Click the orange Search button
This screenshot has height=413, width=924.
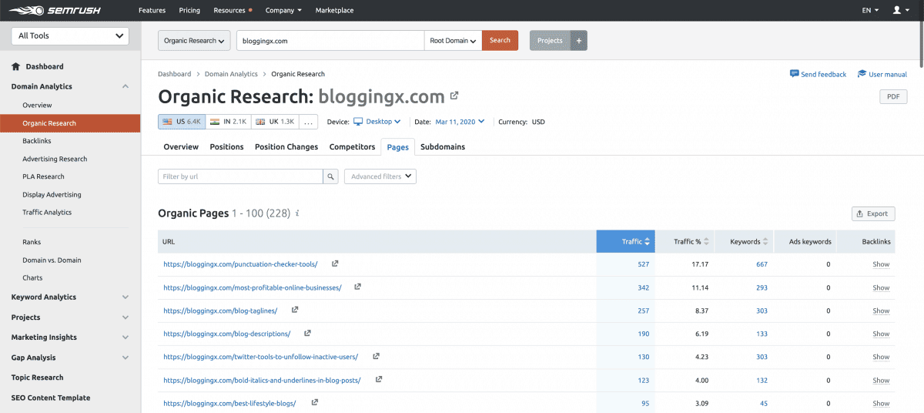click(500, 40)
